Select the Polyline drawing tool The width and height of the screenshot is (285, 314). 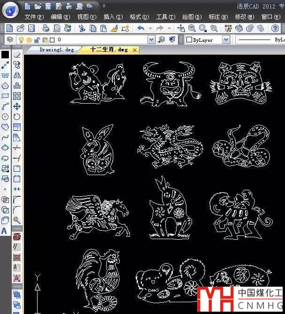5,106
